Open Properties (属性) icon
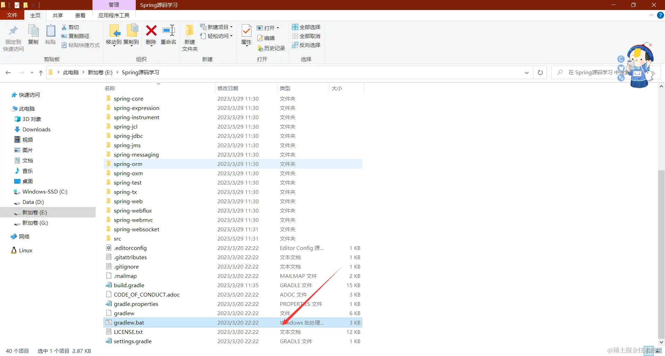The width and height of the screenshot is (665, 356). click(x=246, y=31)
